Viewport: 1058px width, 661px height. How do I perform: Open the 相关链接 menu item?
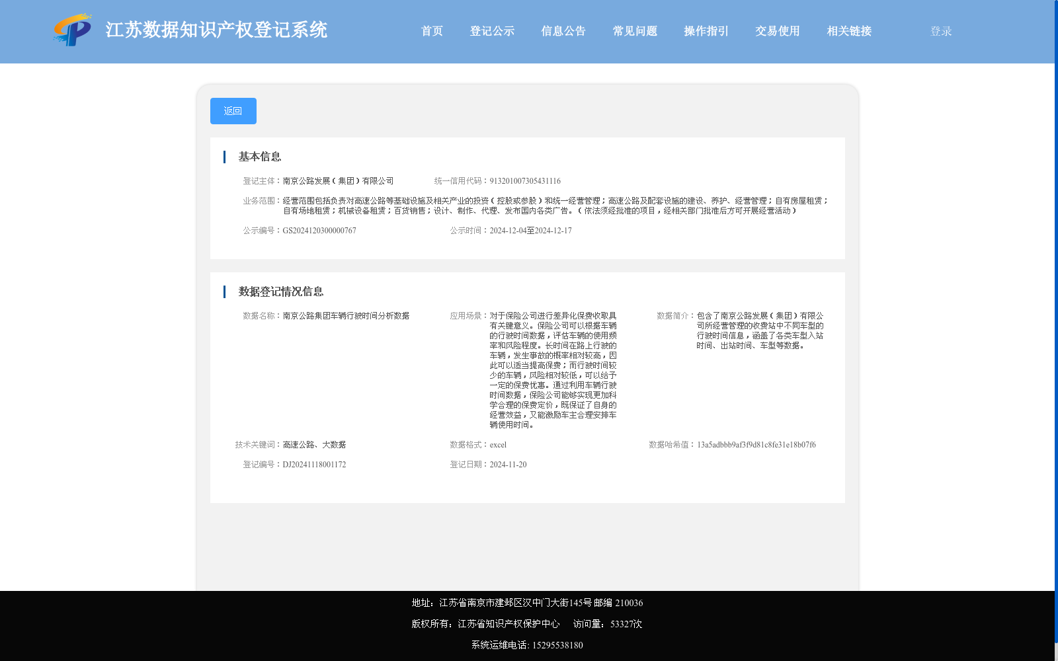[x=849, y=31]
